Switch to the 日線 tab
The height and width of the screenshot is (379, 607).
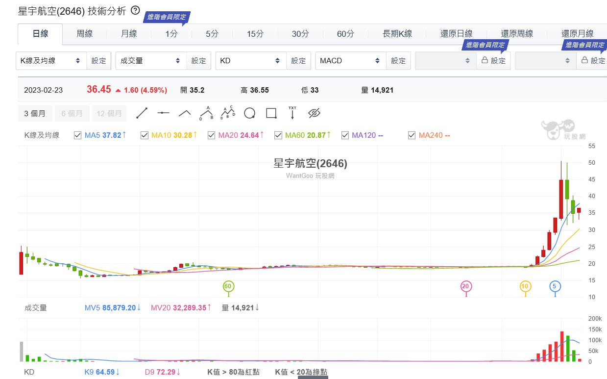(x=40, y=34)
